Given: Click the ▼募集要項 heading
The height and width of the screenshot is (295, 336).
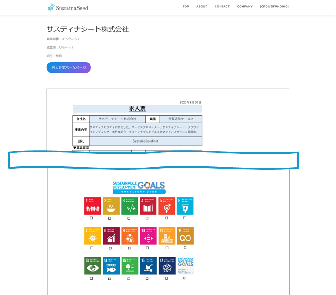Looking at the screenshot, I should click(81, 148).
